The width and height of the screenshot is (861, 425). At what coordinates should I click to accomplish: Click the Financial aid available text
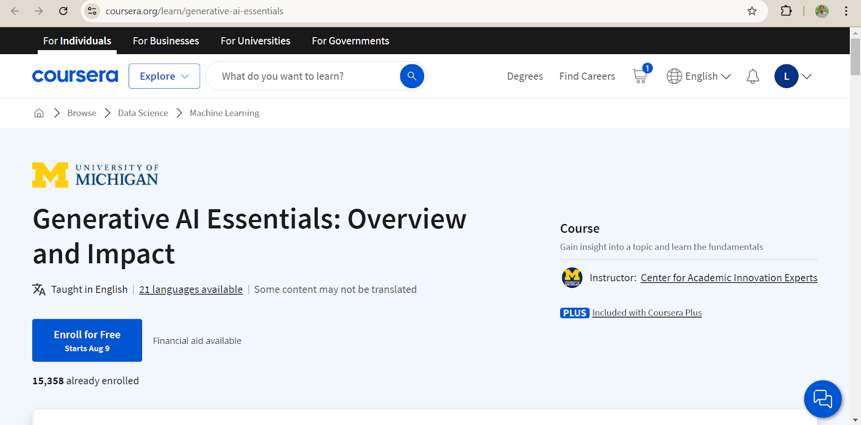[197, 341]
